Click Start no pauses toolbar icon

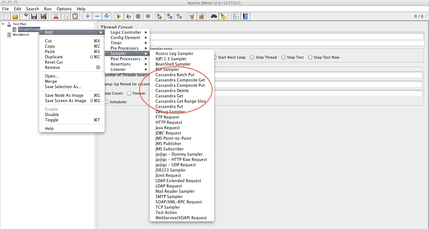pos(128,16)
